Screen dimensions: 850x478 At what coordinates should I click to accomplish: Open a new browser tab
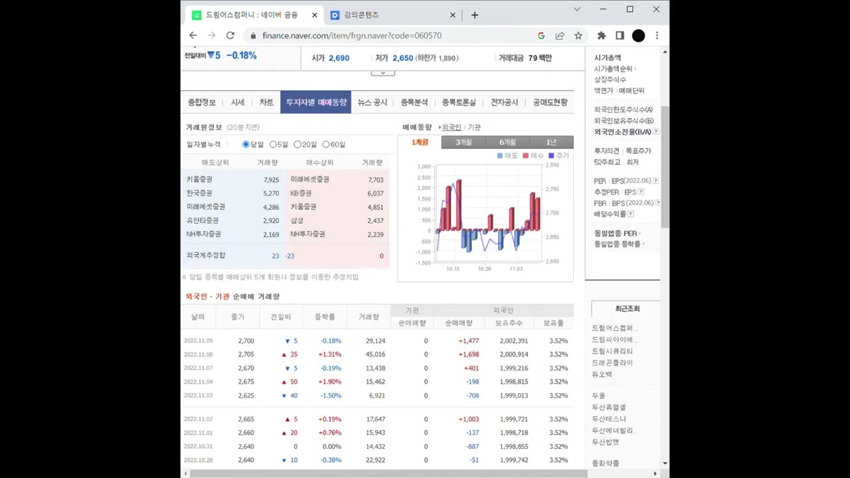coord(474,15)
